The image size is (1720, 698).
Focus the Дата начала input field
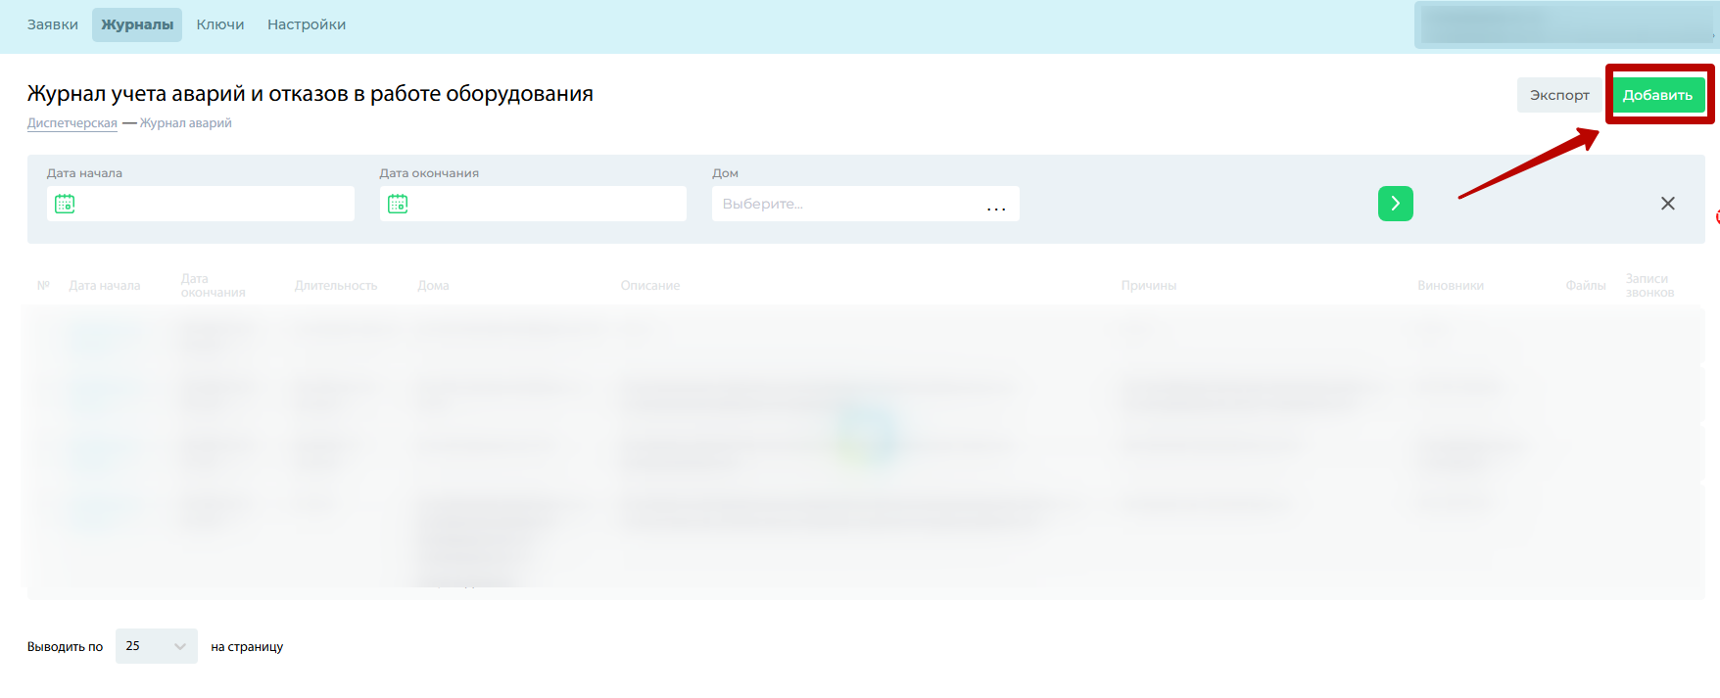201,204
